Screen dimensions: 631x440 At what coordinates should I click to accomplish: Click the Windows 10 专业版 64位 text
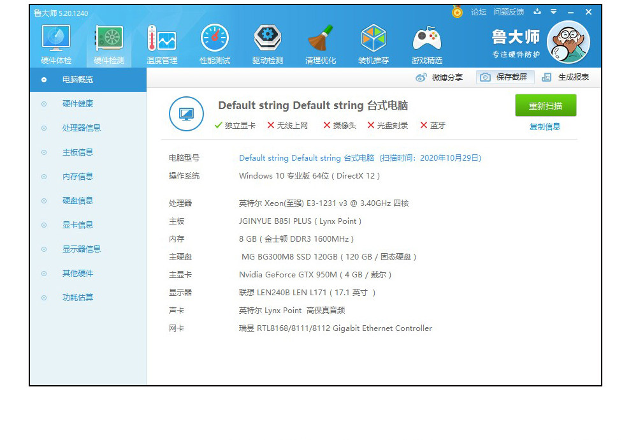(x=310, y=176)
